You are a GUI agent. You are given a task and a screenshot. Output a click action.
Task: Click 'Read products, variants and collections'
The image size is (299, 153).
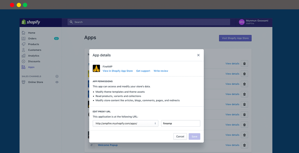(x=118, y=96)
